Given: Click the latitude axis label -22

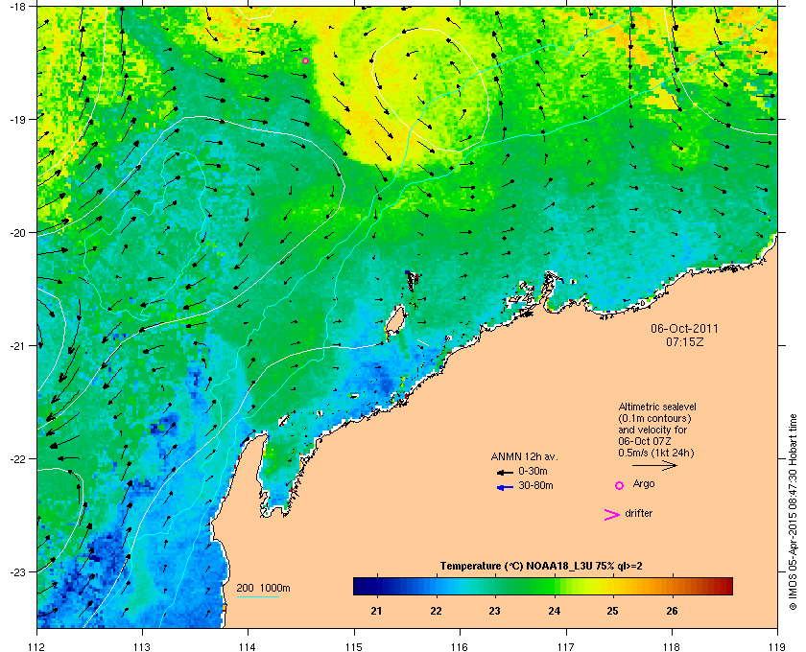Looking at the screenshot, I should tap(17, 459).
